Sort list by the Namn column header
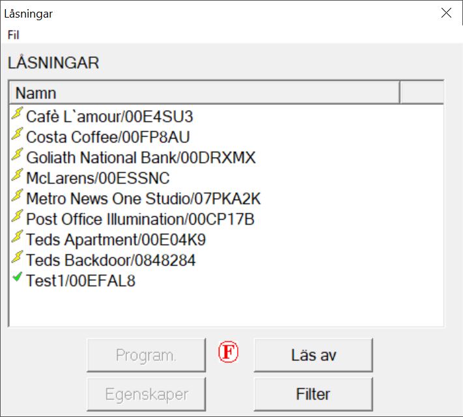 (203, 93)
